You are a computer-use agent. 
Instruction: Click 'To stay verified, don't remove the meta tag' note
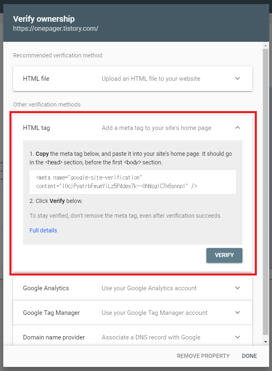(126, 216)
